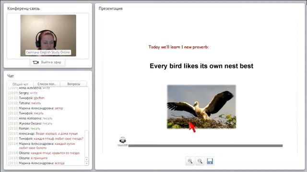307x172 pixels.
Task: Click the chat scrollbar up arrow
Action: click(x=86, y=159)
